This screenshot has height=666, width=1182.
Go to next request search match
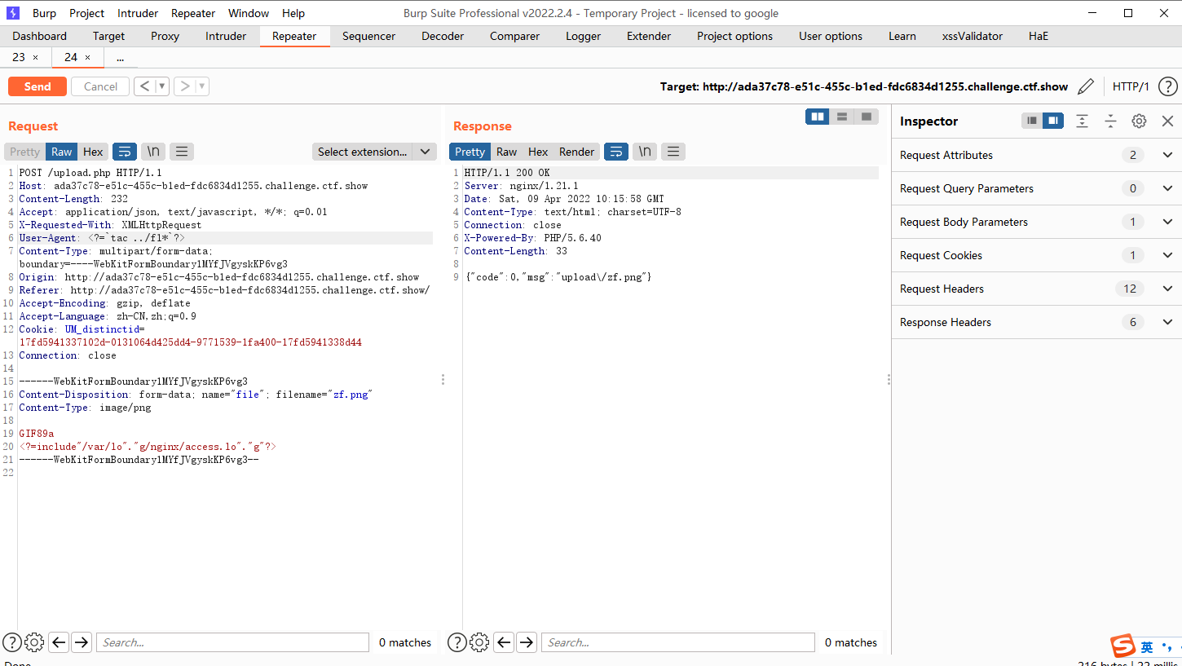pos(82,642)
